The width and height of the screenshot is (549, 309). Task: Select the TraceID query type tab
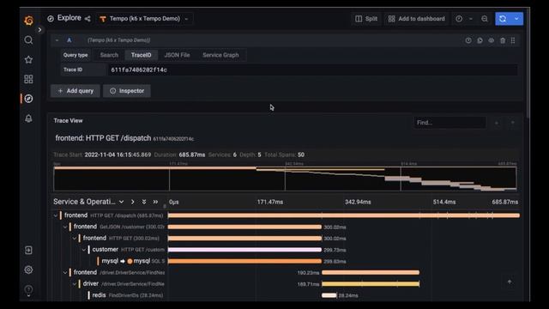141,55
